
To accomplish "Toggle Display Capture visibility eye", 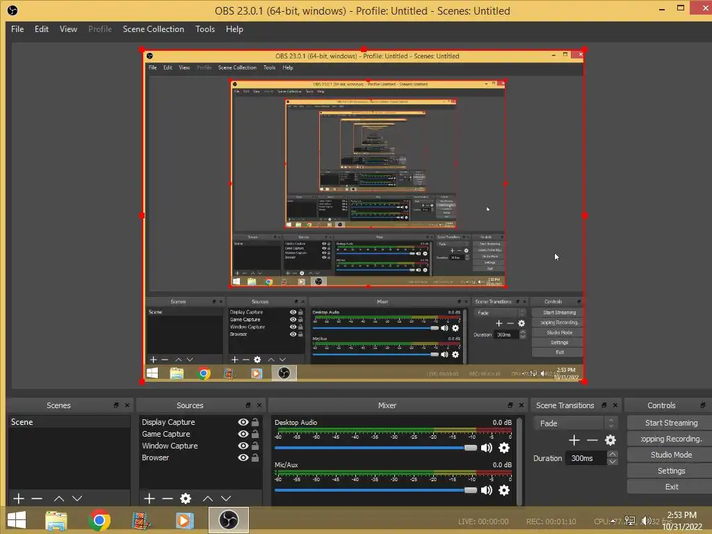I will 243,422.
